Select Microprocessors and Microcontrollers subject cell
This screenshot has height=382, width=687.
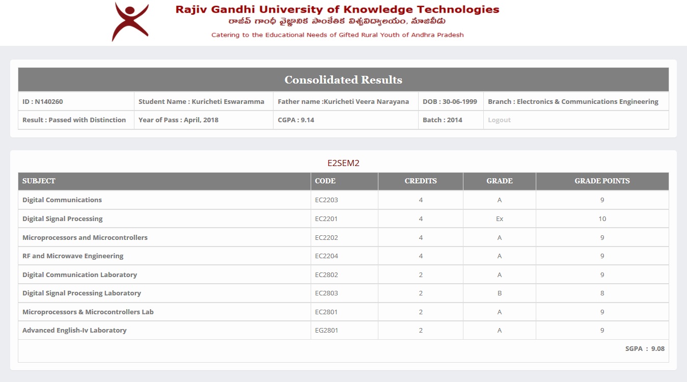[x=164, y=237]
